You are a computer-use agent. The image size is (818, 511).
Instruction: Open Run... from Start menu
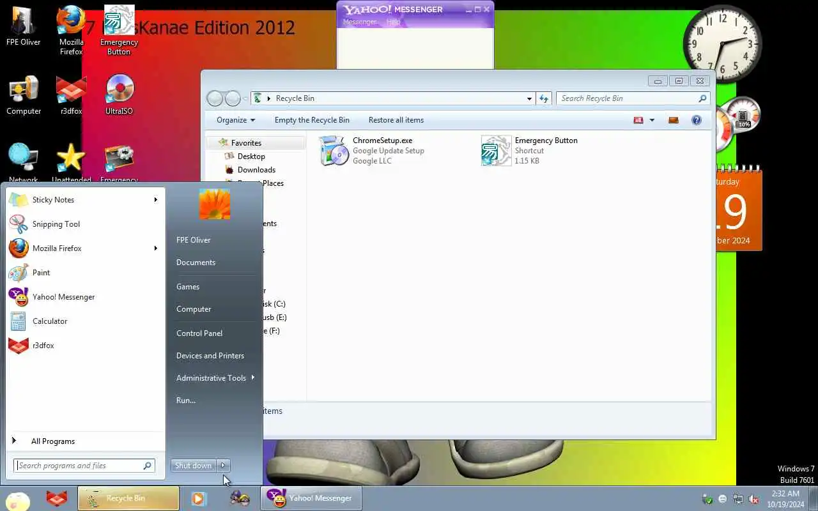tap(186, 400)
